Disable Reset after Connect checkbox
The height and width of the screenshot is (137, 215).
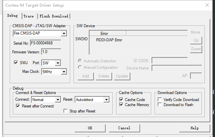pyautogui.click(x=18, y=106)
